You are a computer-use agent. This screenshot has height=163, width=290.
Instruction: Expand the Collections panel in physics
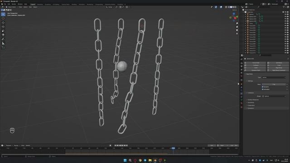click(x=251, y=105)
